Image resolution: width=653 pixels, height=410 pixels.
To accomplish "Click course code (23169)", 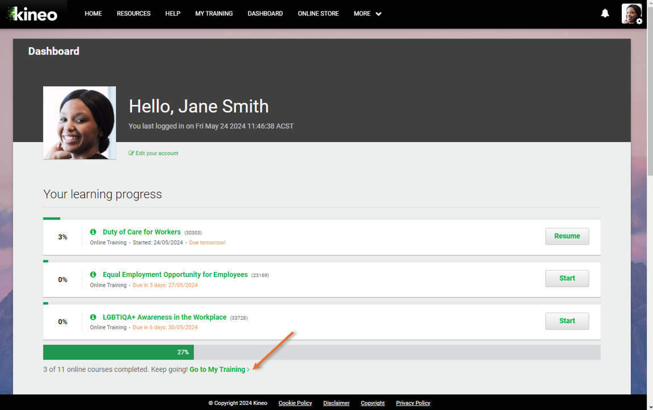I will (x=260, y=275).
